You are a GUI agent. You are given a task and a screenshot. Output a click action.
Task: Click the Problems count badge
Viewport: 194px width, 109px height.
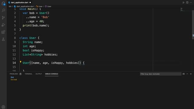tap(20, 74)
